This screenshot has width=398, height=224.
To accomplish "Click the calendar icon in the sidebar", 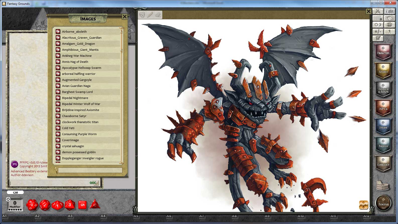I will tap(389, 18).
